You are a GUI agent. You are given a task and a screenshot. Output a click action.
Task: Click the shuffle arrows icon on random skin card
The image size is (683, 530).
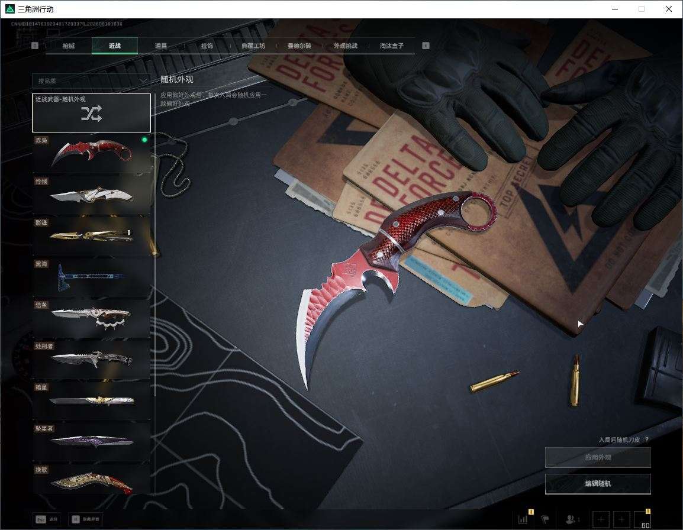coord(92,114)
